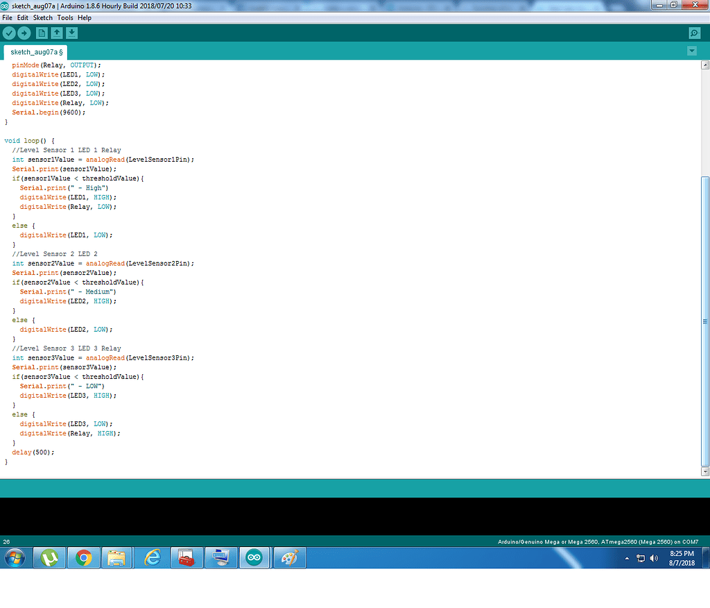710x608 pixels.
Task: Save the sketch with the Save icon
Action: (71, 33)
